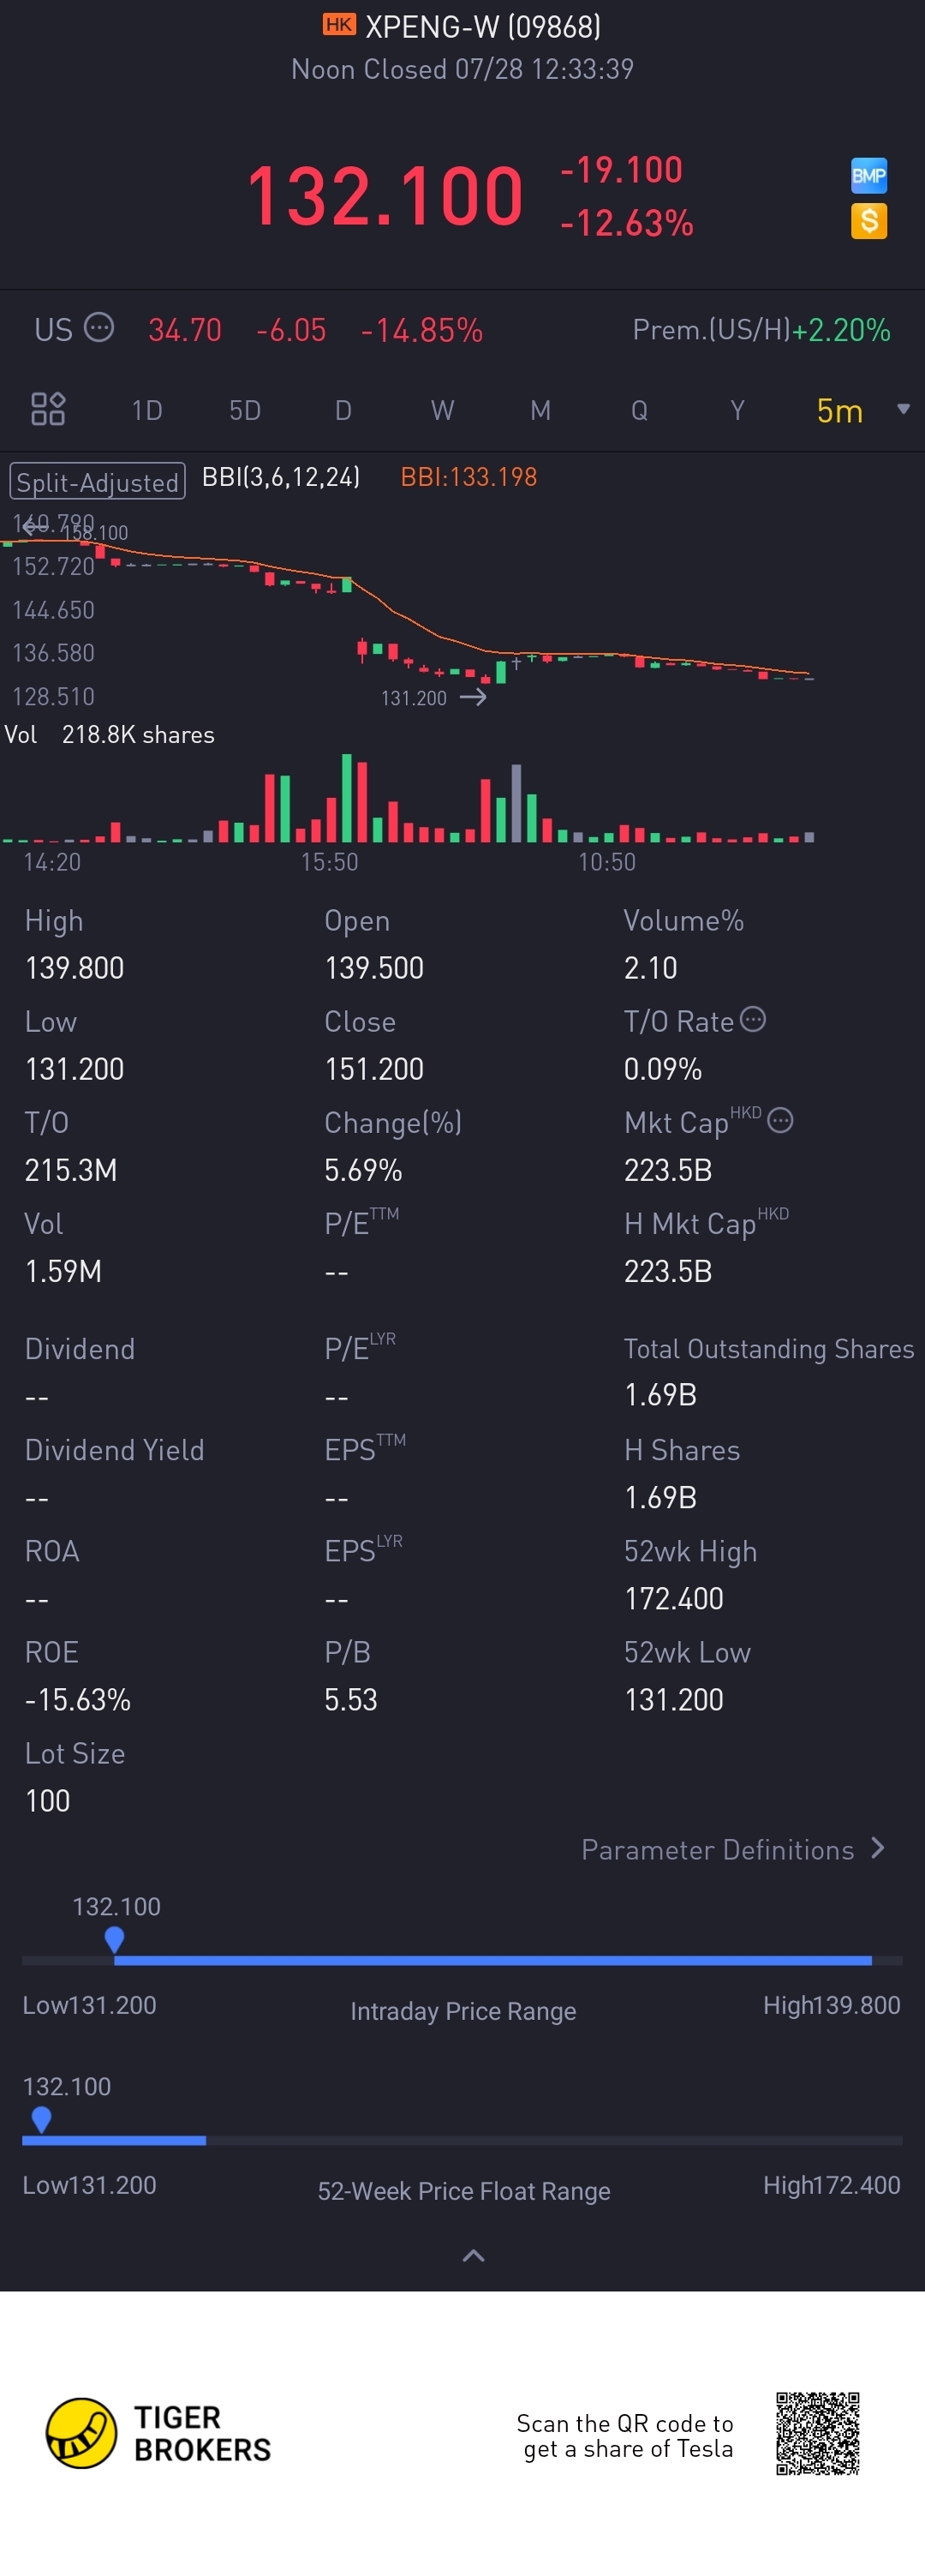This screenshot has width=925, height=2576.
Task: Tap the US quote more-options circle icon
Action: pos(98,328)
